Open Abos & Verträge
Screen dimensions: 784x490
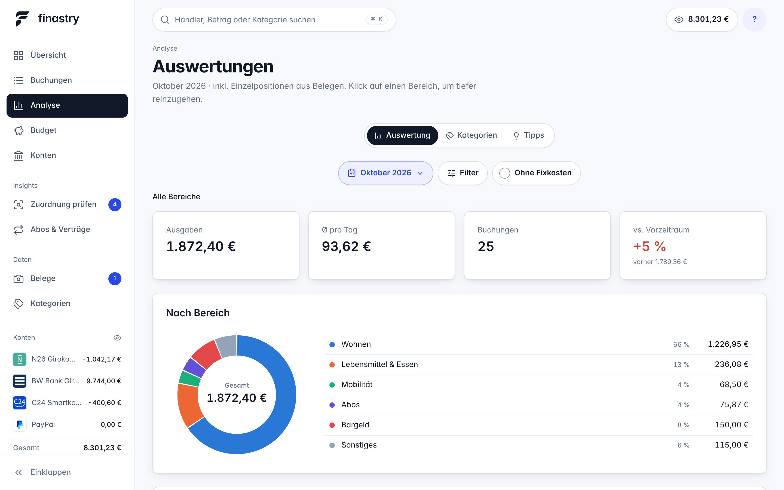click(67, 229)
